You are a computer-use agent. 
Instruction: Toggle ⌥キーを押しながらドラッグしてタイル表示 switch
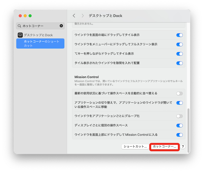[x=180, y=54]
